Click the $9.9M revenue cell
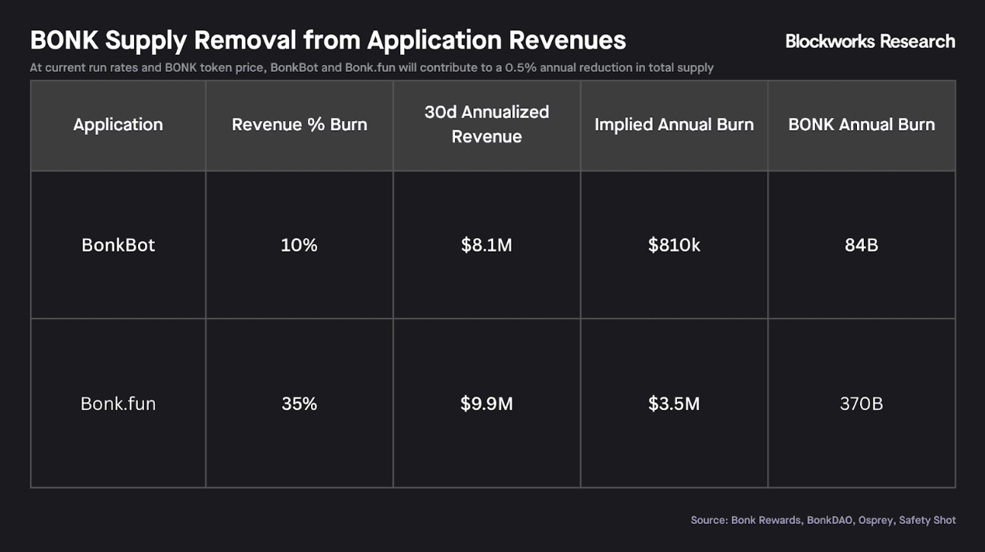The height and width of the screenshot is (552, 985). (x=486, y=403)
